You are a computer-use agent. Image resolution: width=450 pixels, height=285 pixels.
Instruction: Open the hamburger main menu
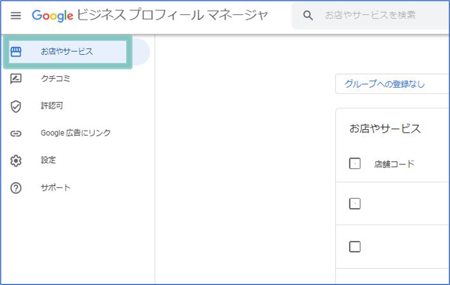tap(16, 15)
